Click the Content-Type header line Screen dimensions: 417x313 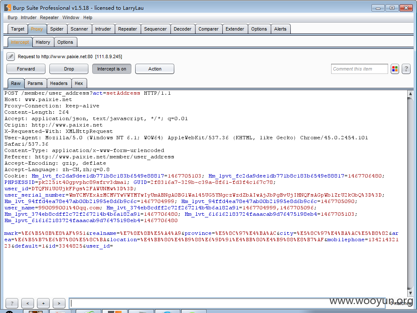click(x=84, y=151)
